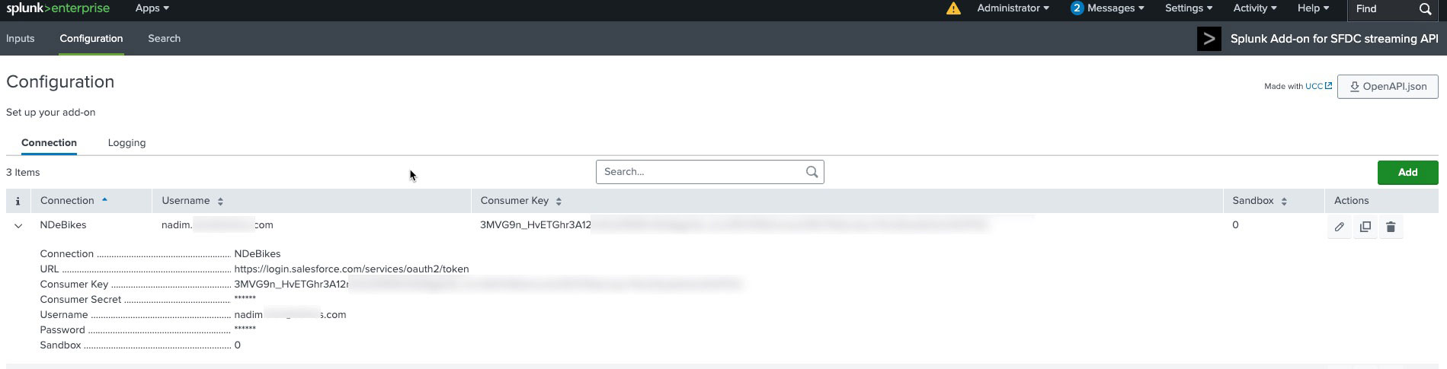Open the UCC link
The width and height of the screenshot is (1447, 369).
pyautogui.click(x=1318, y=87)
